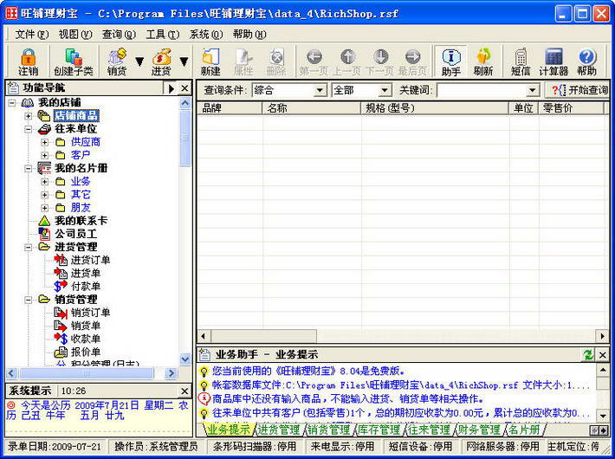Open 报价单 tree item
Screen dimensions: 615x459
86,352
